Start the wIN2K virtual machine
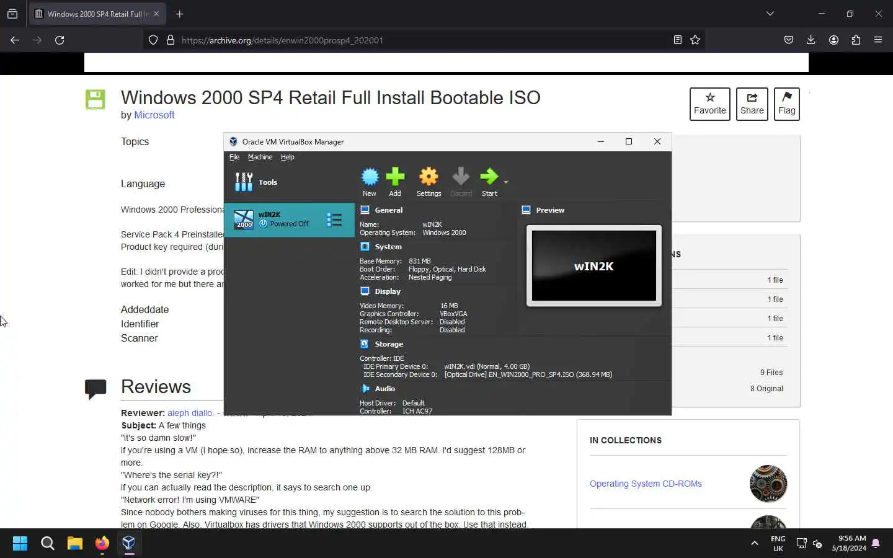This screenshot has height=558, width=893. [489, 182]
